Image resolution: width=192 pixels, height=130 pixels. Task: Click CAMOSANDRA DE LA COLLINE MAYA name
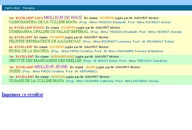43,22
